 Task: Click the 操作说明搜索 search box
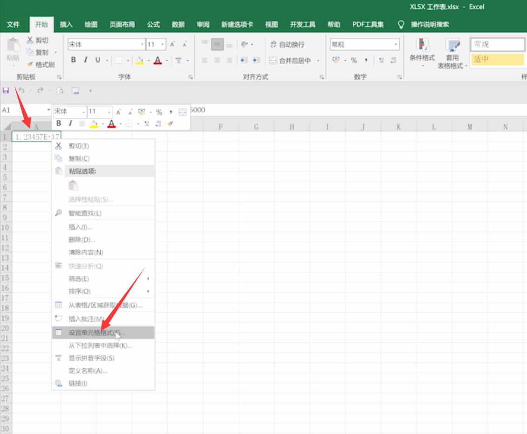(430, 25)
